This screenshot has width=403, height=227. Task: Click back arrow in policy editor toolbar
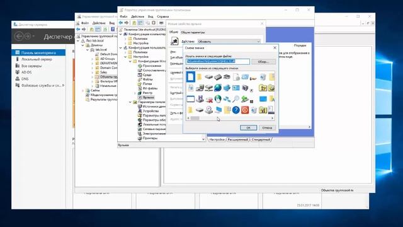tap(121, 23)
